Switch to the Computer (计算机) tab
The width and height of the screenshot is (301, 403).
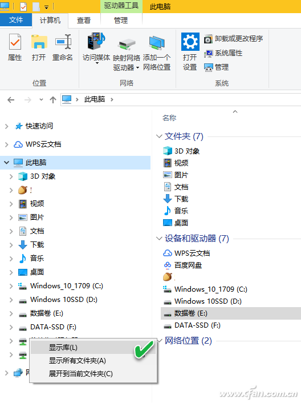pyautogui.click(x=50, y=20)
